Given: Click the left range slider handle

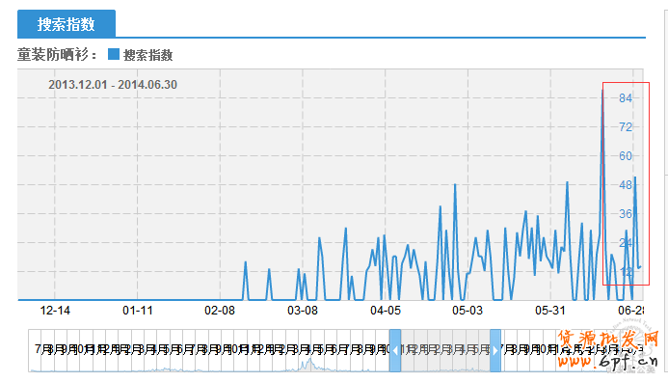Looking at the screenshot, I should 395,350.
